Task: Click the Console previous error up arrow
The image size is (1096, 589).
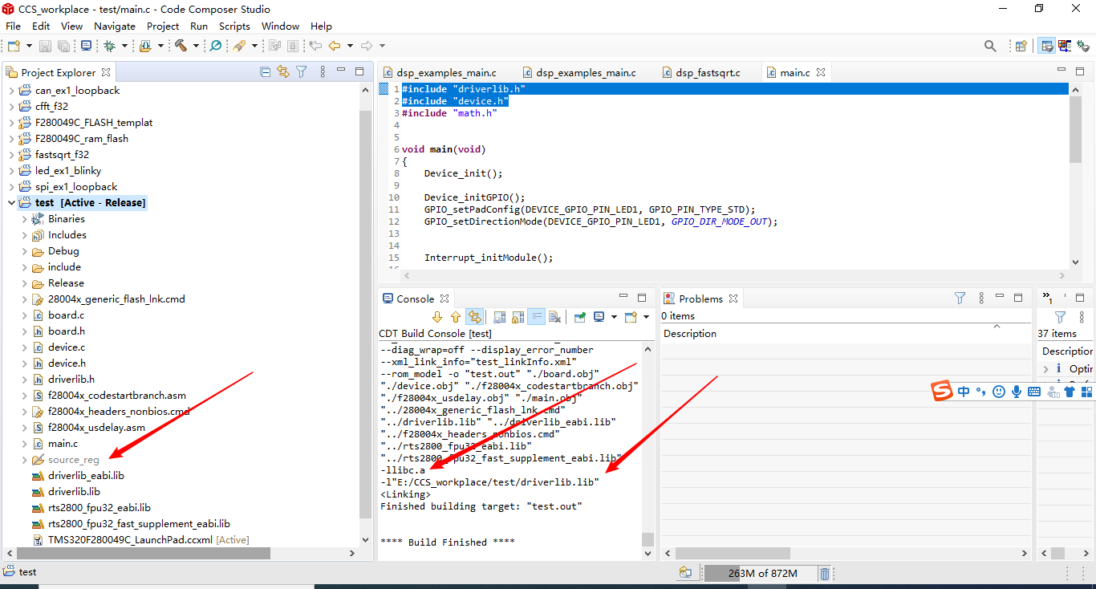Action: coord(456,317)
